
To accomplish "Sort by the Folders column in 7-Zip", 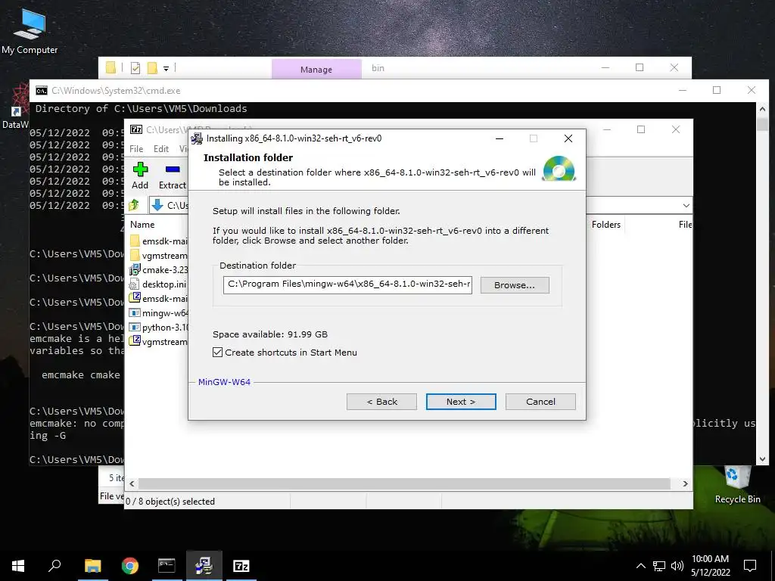I will pyautogui.click(x=605, y=224).
